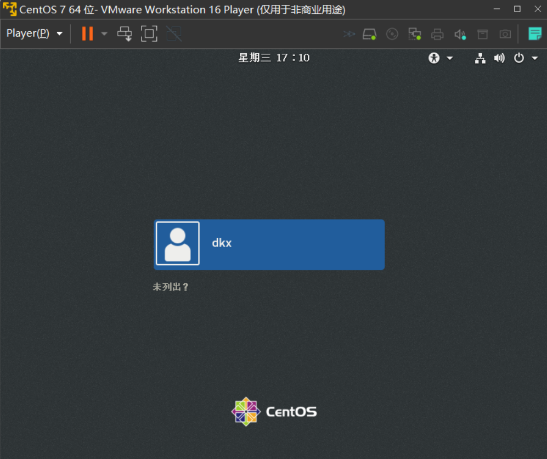Select the dkx user account
547x459 pixels.
[x=269, y=244]
